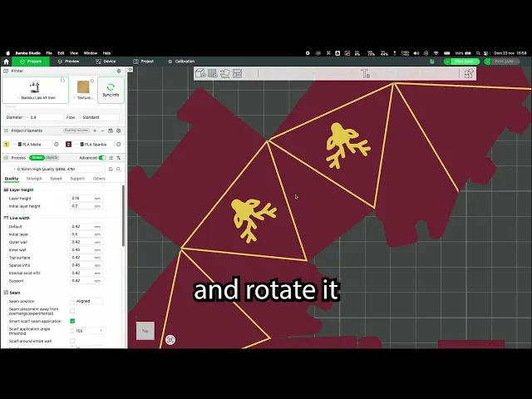Click the Arrange all objects toolbar icon
Image resolution: width=532 pixels, height=399 pixels.
click(x=238, y=73)
